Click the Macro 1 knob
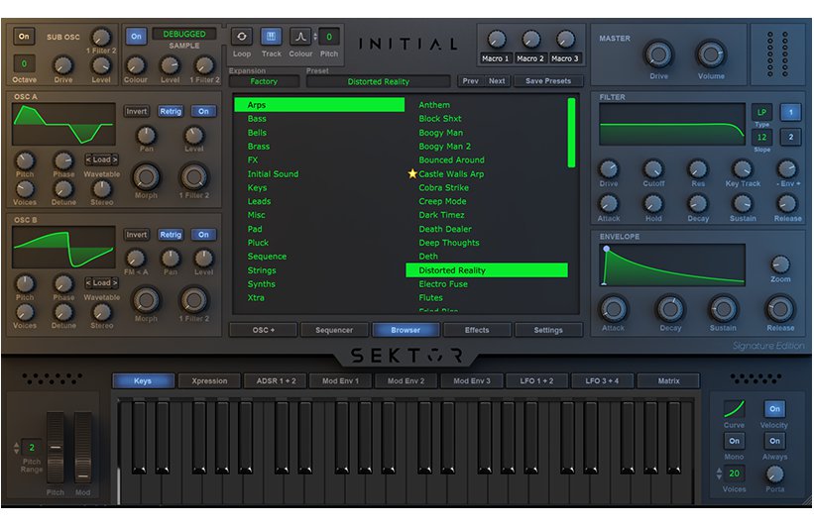 [x=497, y=40]
